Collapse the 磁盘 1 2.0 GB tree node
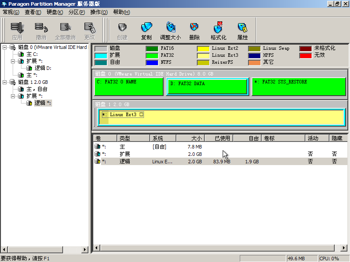The width and height of the screenshot is (350, 262). (4, 82)
